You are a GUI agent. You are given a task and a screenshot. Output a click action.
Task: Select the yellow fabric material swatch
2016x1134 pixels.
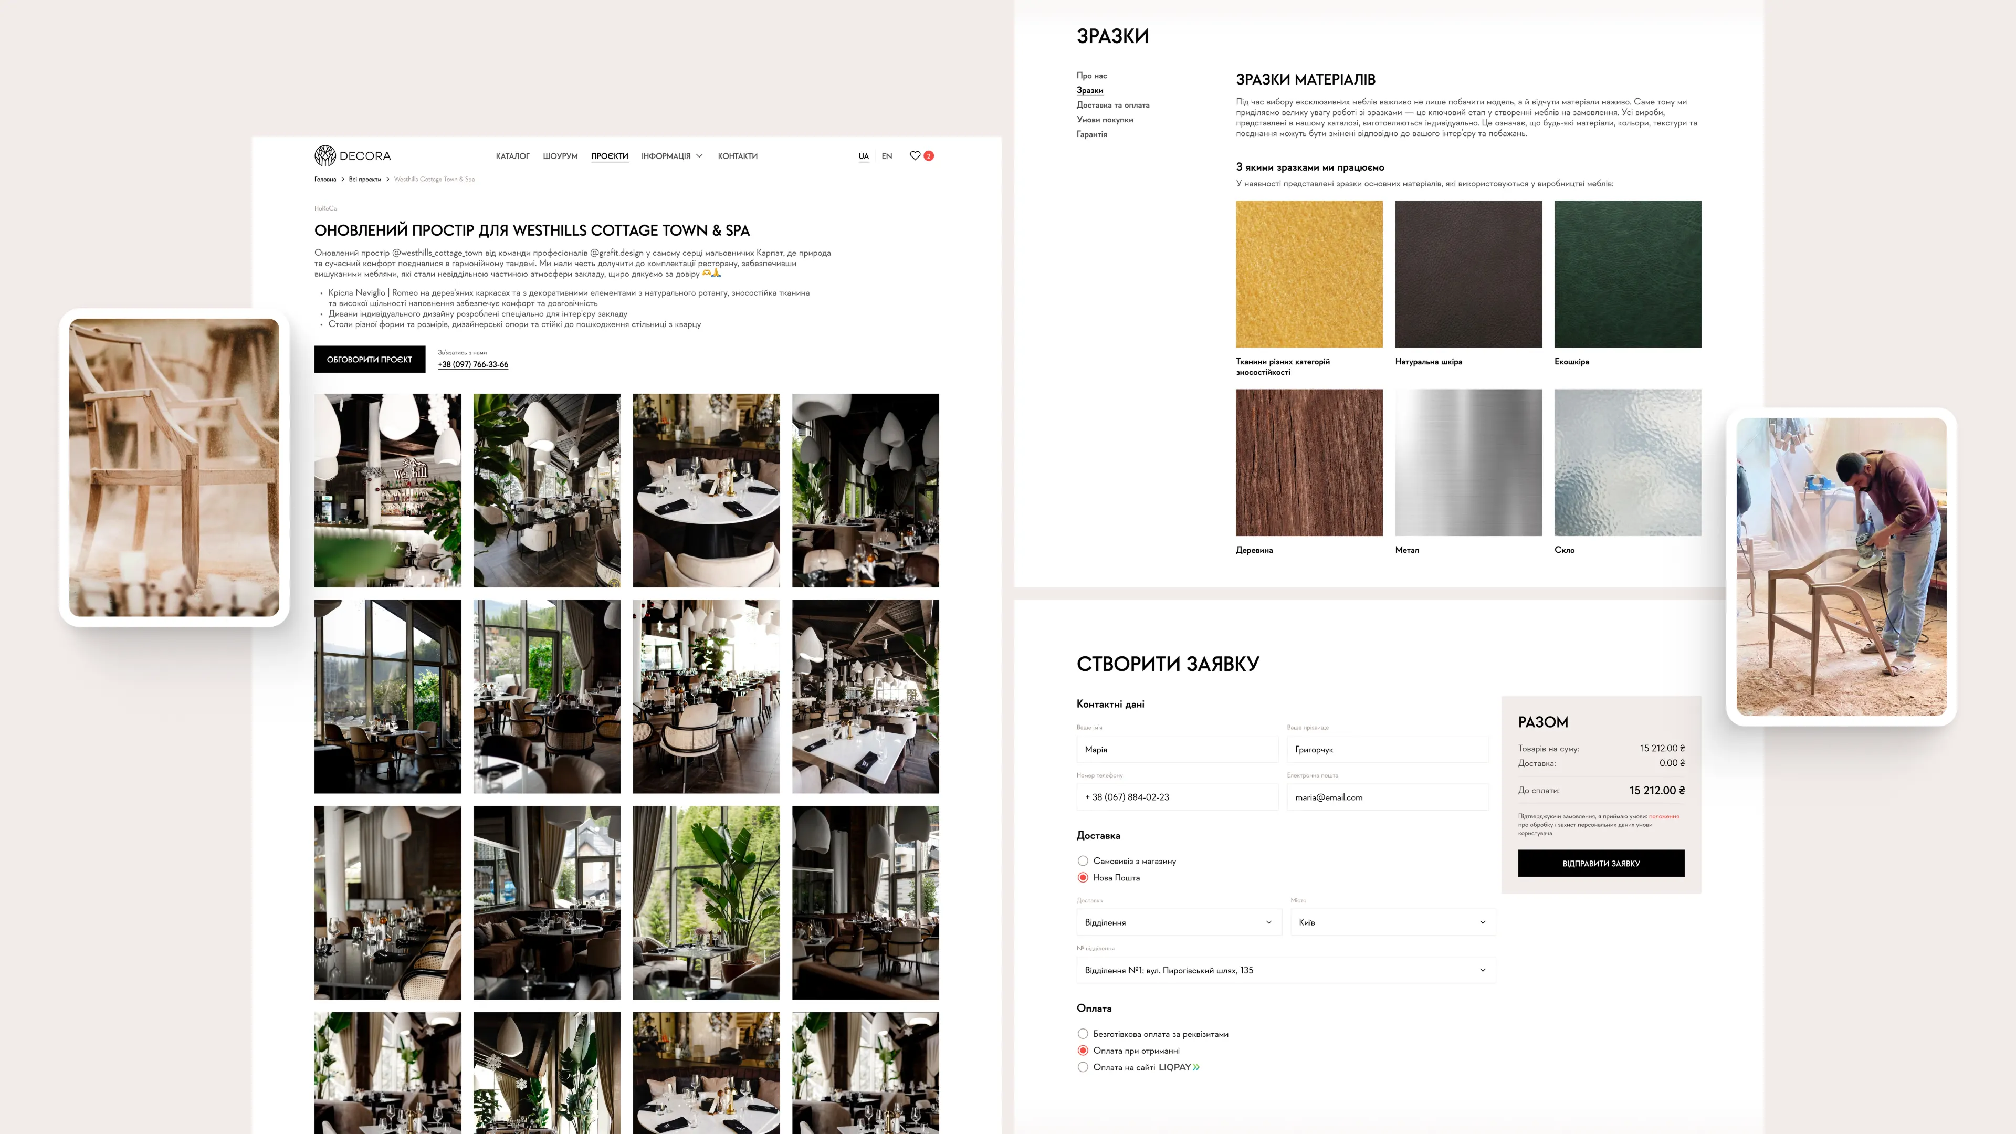(x=1308, y=274)
